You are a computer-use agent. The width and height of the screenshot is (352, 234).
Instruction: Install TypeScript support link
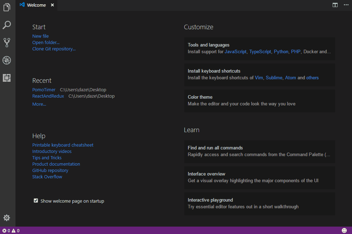point(260,52)
